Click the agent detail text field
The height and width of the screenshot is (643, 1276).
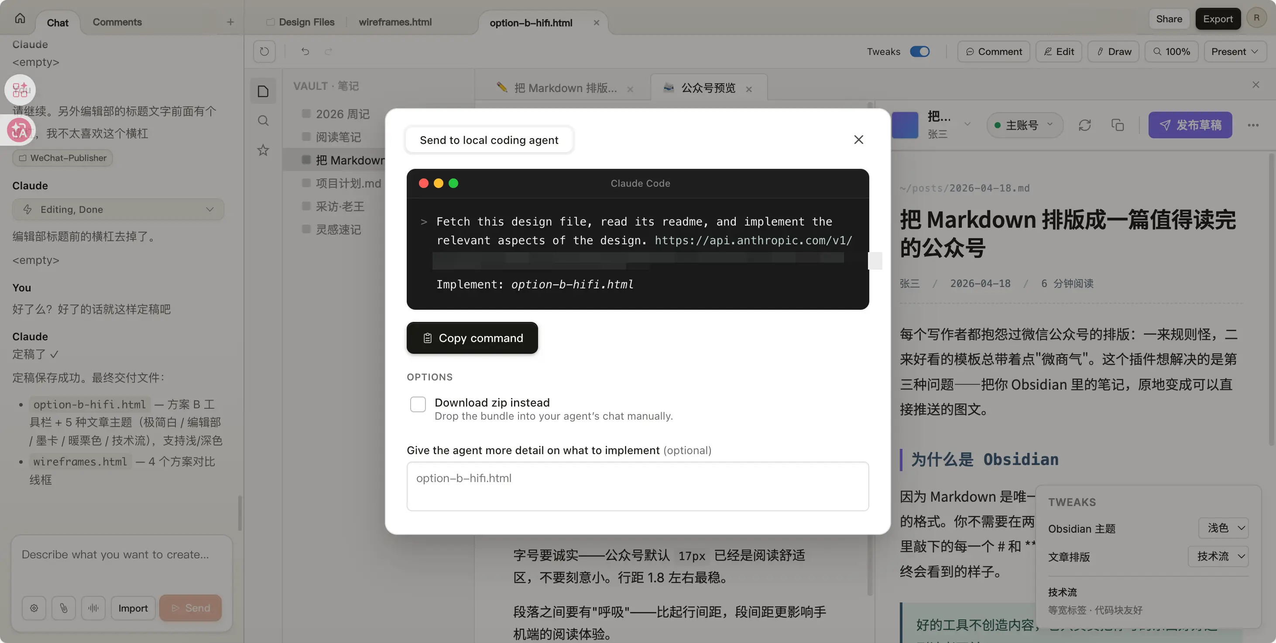click(x=638, y=486)
